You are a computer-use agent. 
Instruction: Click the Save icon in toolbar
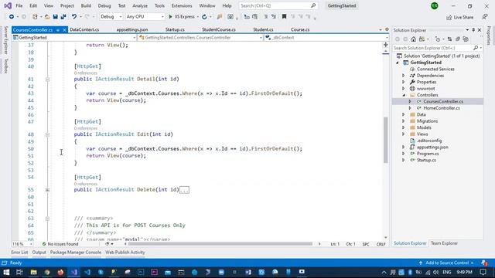click(x=55, y=17)
